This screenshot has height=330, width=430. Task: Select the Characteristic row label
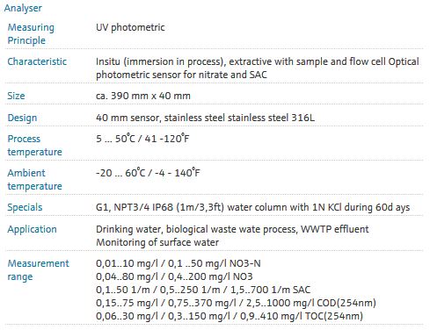(x=37, y=61)
